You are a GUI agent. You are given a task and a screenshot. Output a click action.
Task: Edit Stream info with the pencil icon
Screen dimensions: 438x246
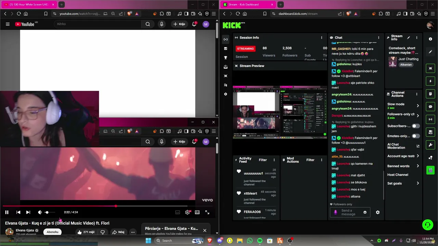tap(408, 38)
